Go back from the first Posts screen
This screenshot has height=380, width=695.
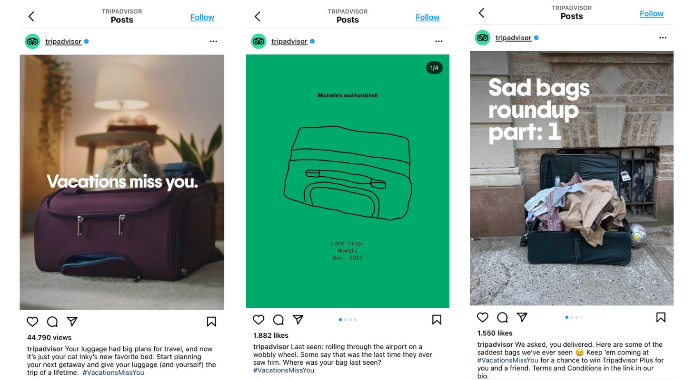(31, 17)
